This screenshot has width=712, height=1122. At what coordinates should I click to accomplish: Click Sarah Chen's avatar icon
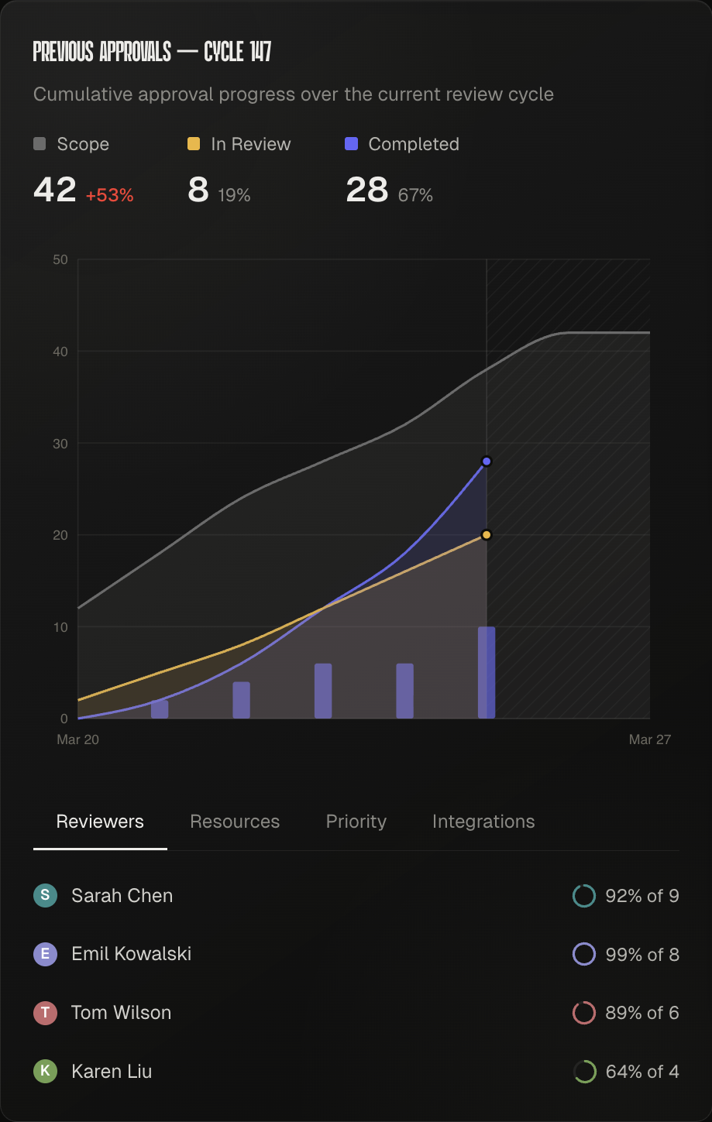click(x=45, y=896)
